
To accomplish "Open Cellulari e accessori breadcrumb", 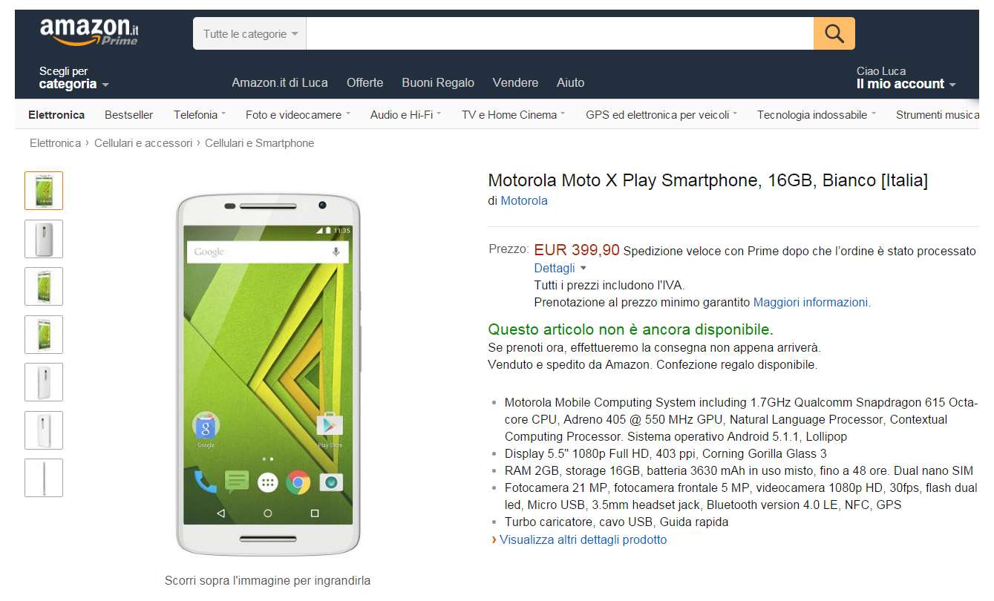I will (143, 142).
